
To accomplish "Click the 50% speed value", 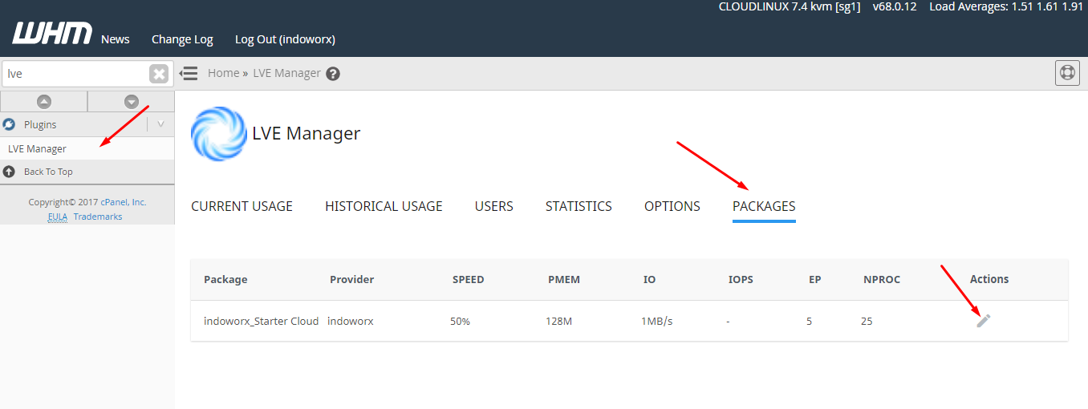I will point(460,321).
